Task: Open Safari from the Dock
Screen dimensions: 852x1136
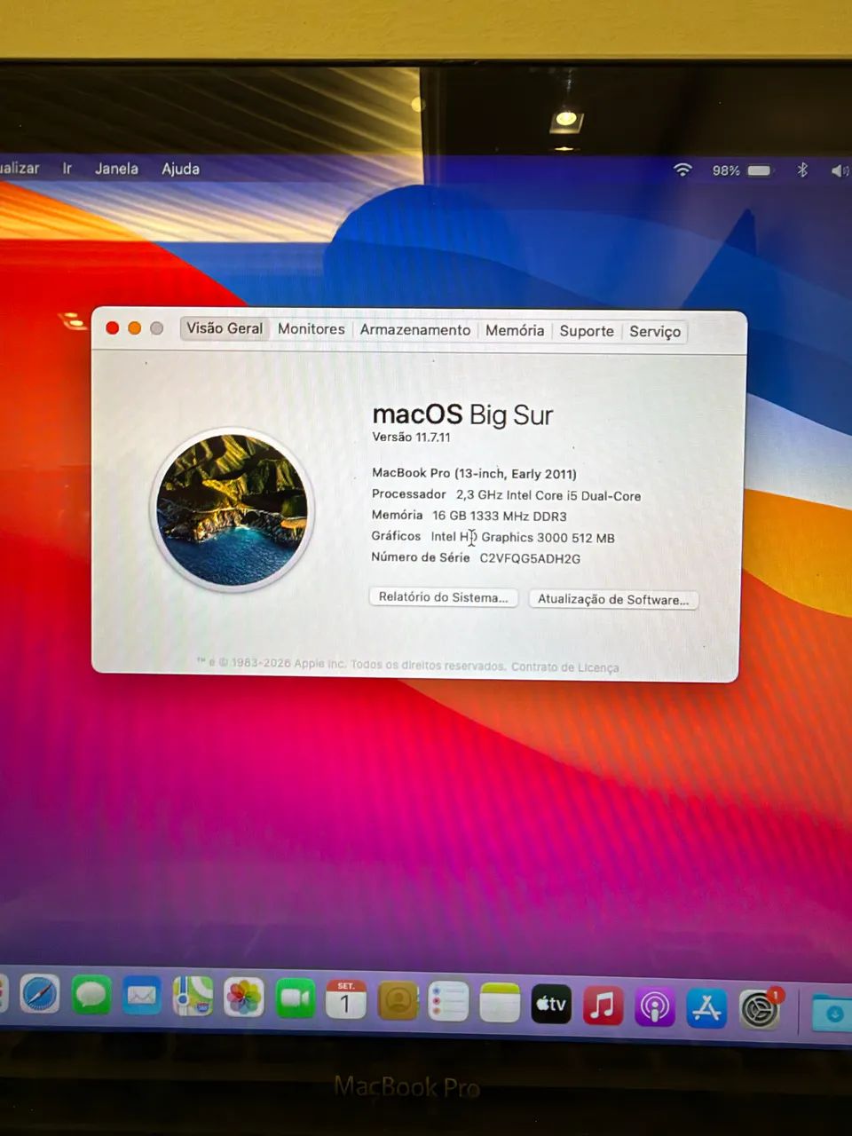Action: pyautogui.click(x=40, y=995)
